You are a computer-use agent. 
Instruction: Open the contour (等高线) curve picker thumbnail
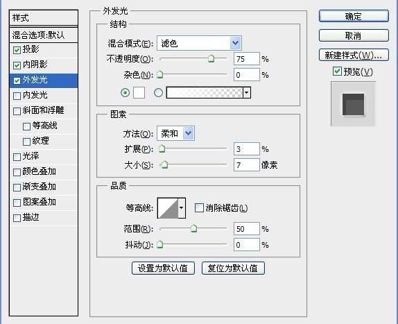pyautogui.click(x=168, y=208)
